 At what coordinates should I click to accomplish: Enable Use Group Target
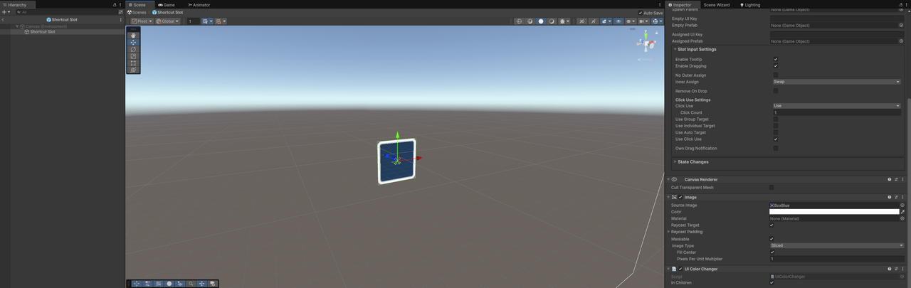pos(775,119)
